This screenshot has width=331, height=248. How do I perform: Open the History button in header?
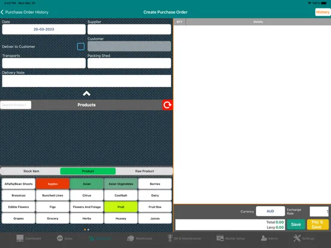[323, 12]
